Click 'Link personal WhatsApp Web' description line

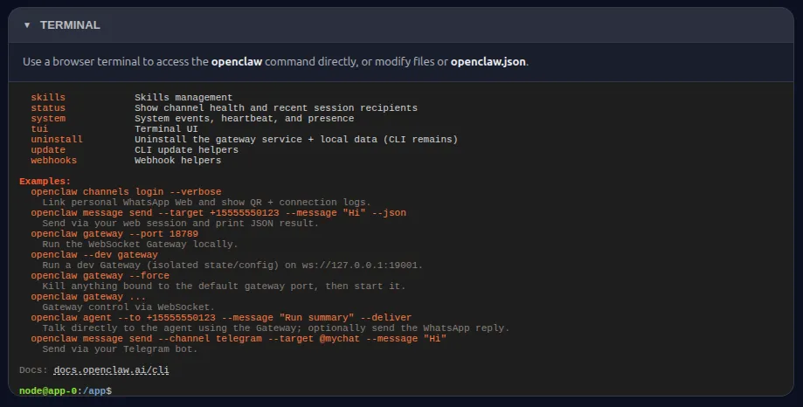(206, 203)
